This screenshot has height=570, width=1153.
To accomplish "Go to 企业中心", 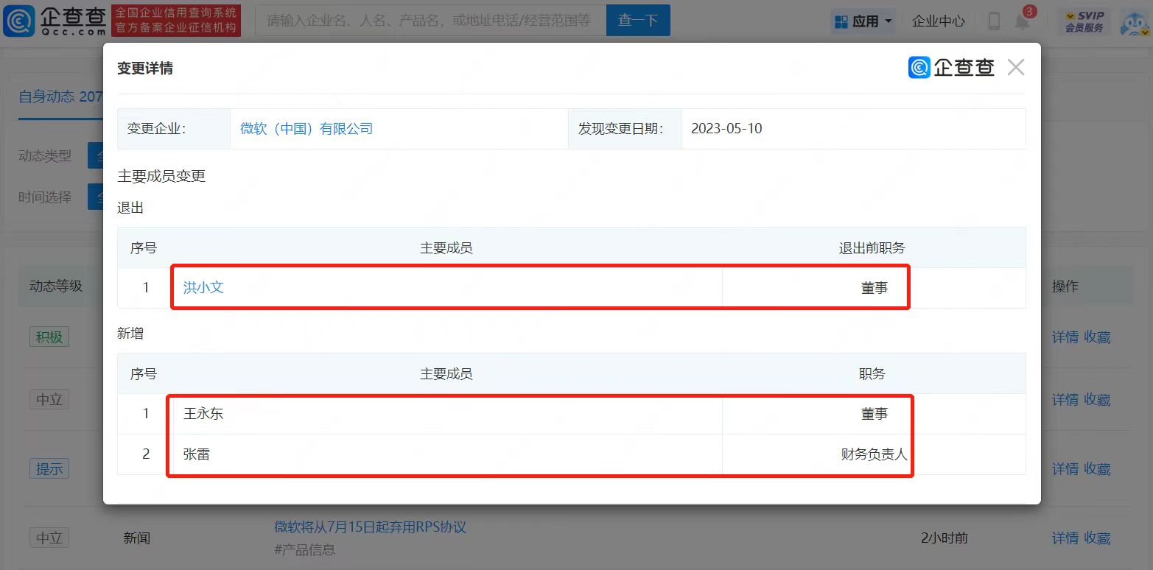I will 938,21.
